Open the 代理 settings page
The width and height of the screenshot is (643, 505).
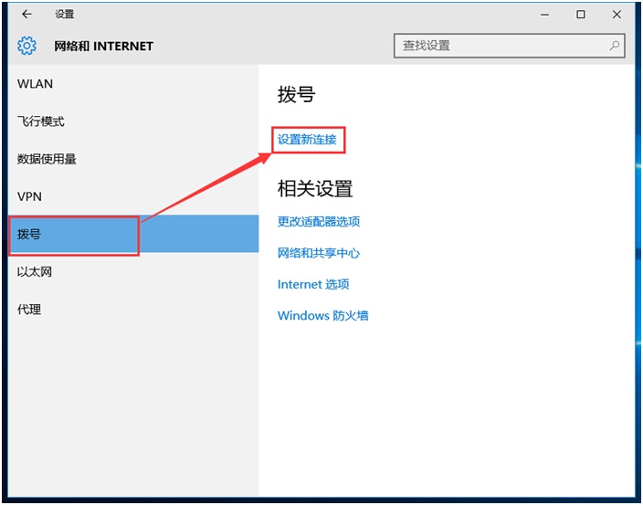tap(29, 310)
